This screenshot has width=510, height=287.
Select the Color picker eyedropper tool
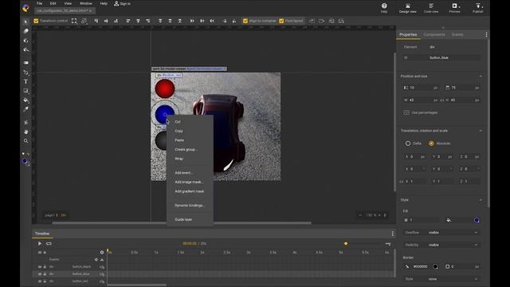[25, 110]
